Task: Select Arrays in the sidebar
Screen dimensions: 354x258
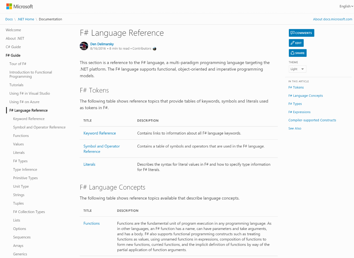Action: pyautogui.click(x=18, y=246)
